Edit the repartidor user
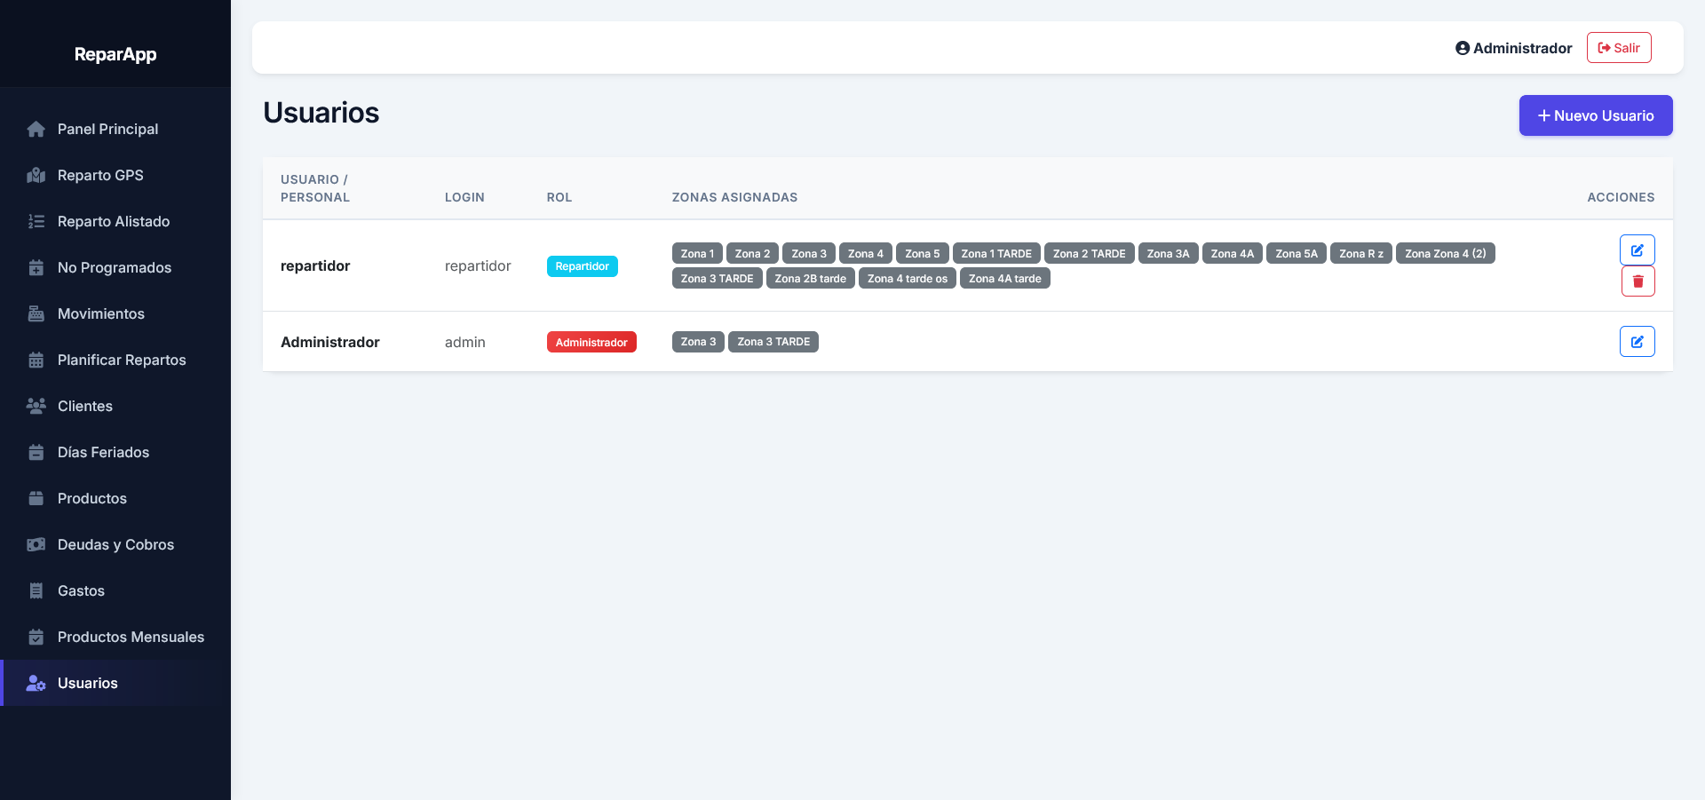This screenshot has height=800, width=1705. point(1637,250)
